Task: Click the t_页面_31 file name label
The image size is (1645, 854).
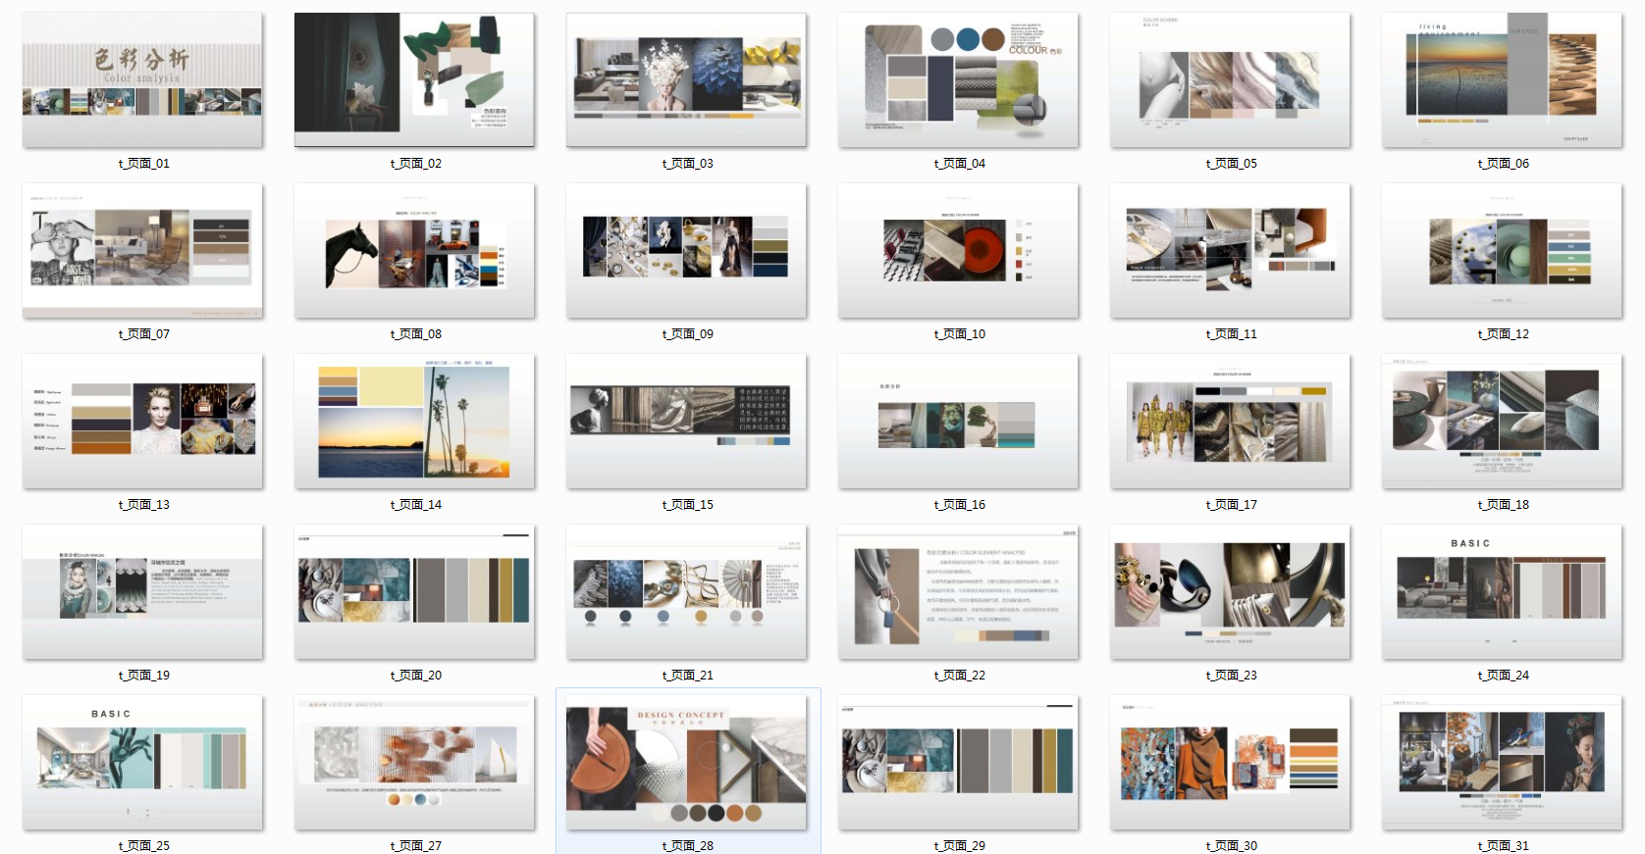Action: click(x=1503, y=846)
